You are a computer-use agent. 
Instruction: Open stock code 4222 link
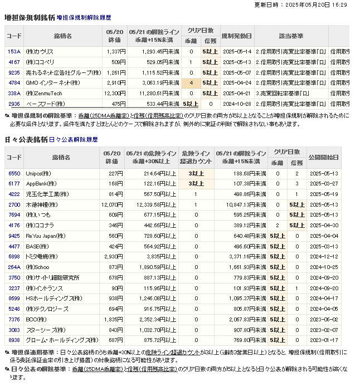14,194
